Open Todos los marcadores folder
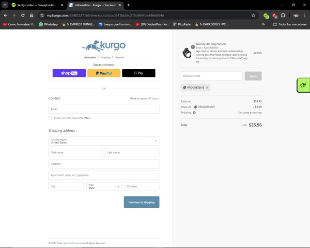The width and height of the screenshot is (310, 248). click(x=290, y=24)
